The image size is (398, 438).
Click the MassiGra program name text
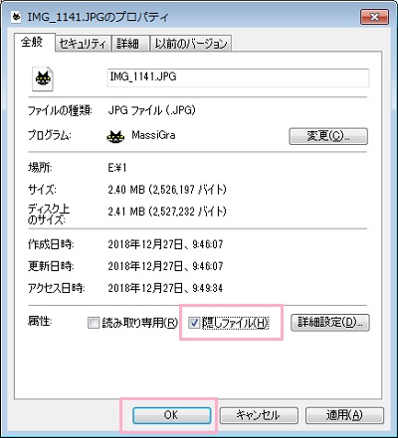tap(153, 135)
